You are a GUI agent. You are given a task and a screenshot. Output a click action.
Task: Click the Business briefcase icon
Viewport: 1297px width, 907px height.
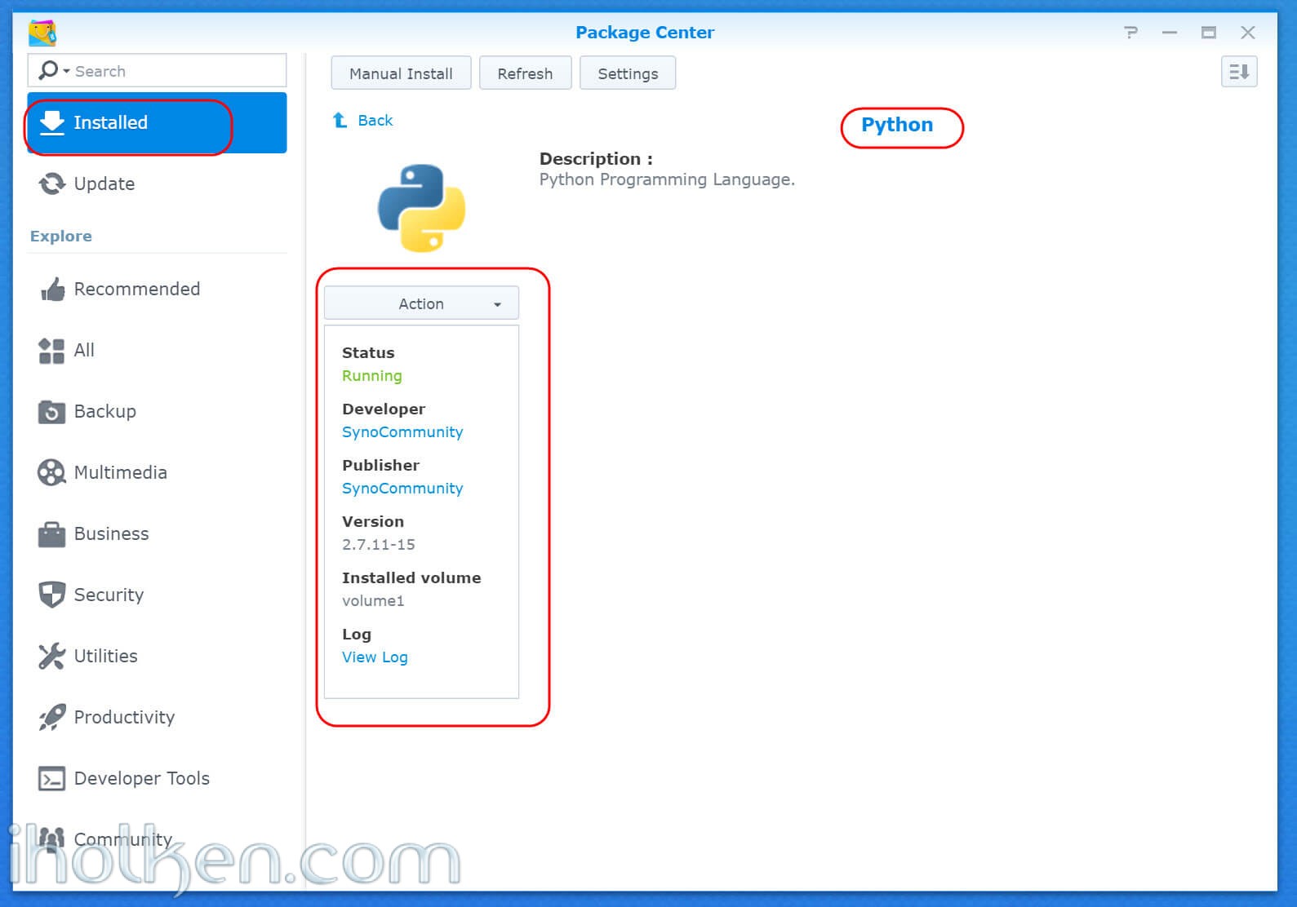[x=51, y=534]
